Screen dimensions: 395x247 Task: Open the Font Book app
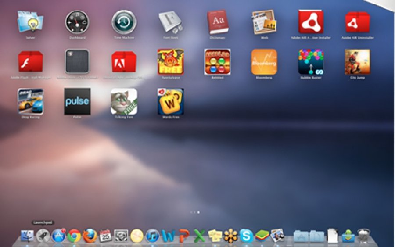coord(171,22)
